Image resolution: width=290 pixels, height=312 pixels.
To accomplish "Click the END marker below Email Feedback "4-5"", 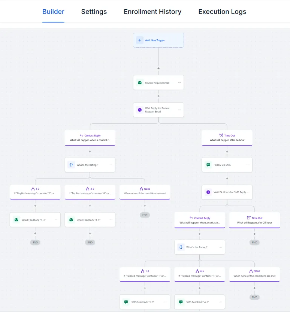I will coord(90,242).
